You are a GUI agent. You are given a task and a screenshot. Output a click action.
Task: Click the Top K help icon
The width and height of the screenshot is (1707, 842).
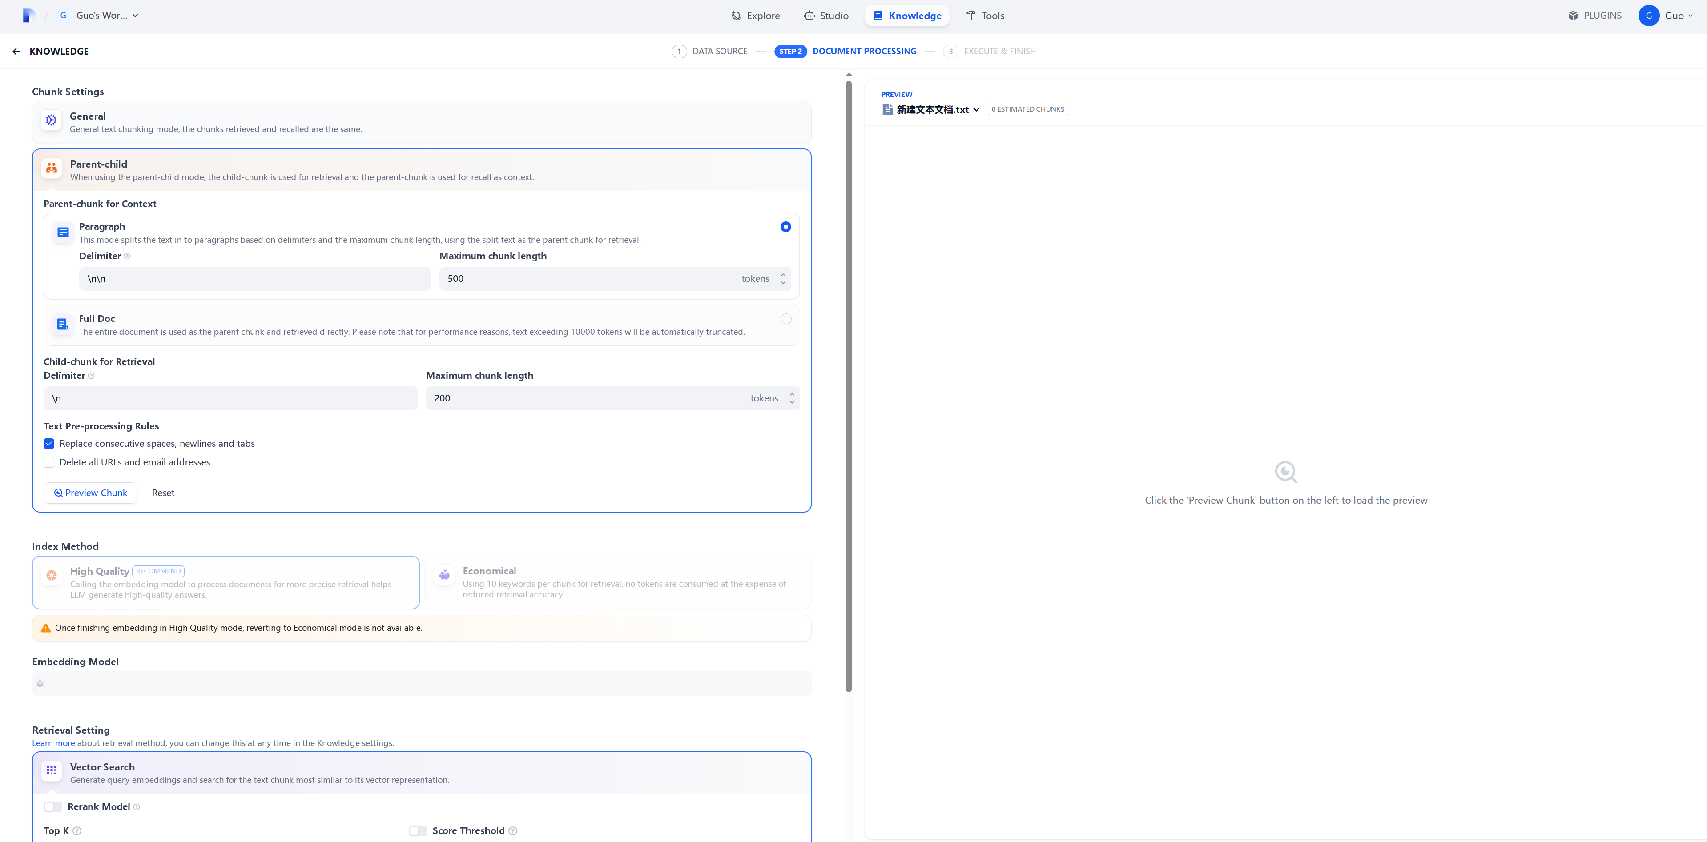(77, 831)
